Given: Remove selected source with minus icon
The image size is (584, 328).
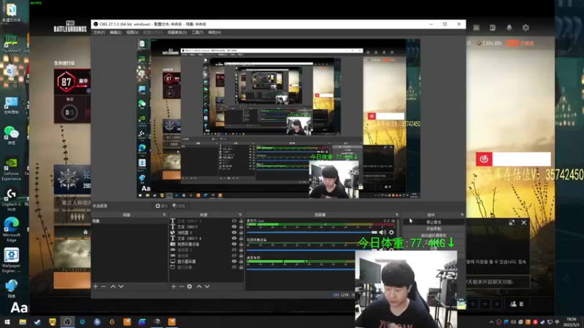Looking at the screenshot, I should coord(181,286).
